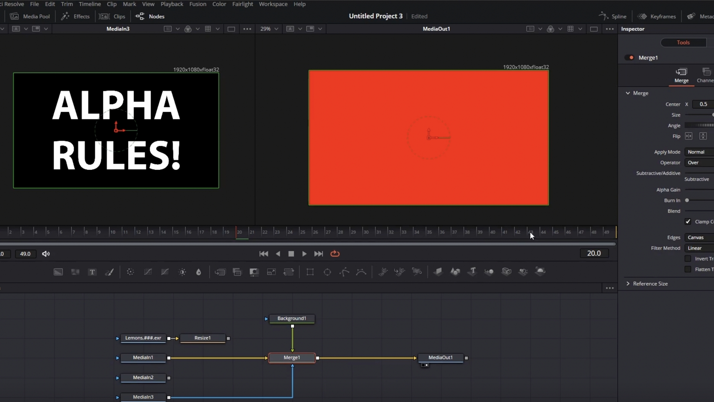Expand the Reference Size section
714x402 pixels.
[x=628, y=284]
